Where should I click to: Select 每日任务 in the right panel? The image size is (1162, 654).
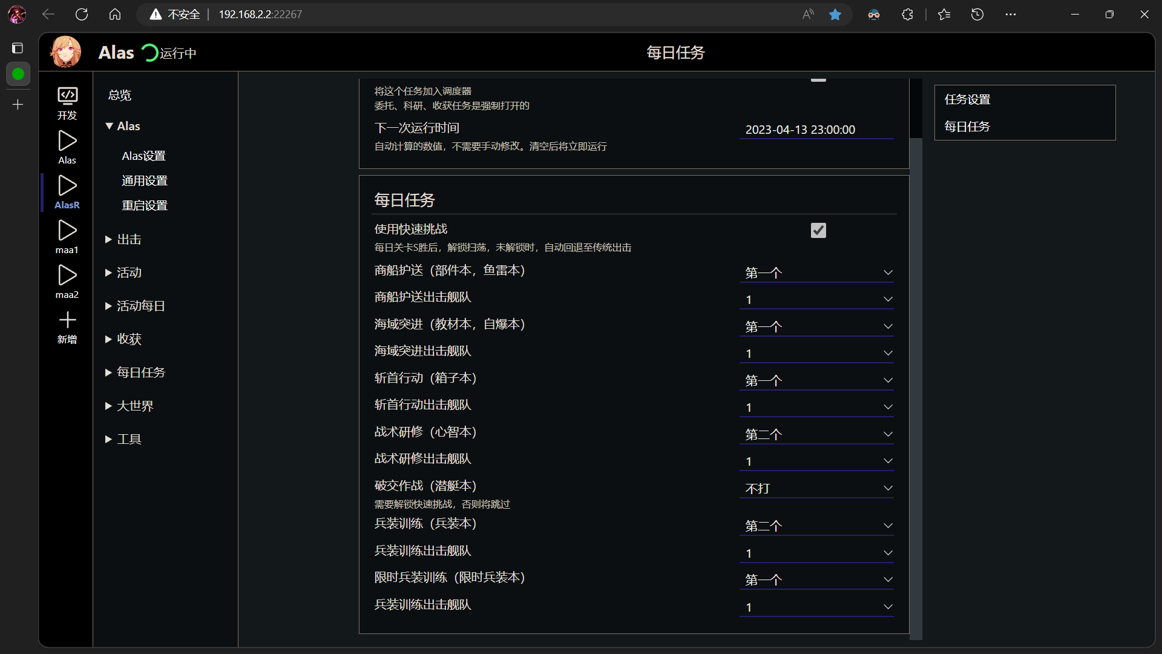pos(967,127)
